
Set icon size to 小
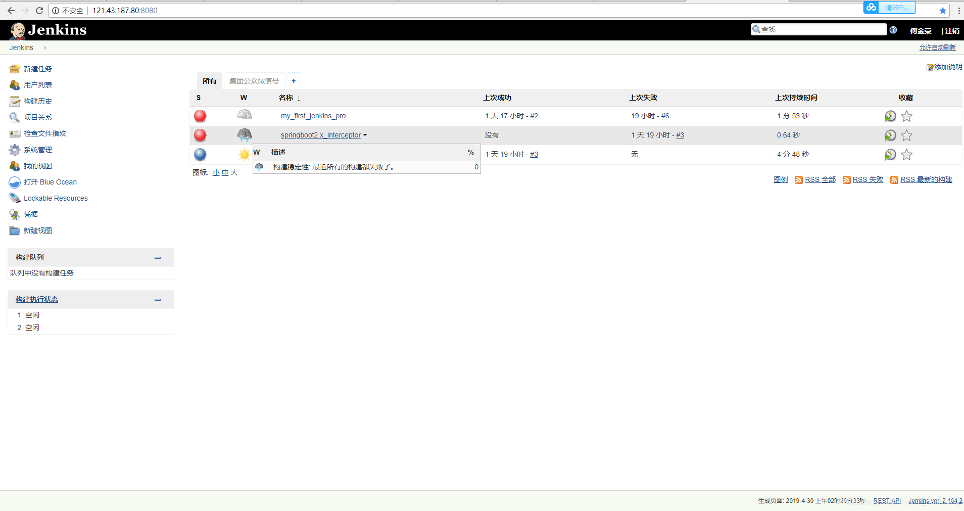216,173
